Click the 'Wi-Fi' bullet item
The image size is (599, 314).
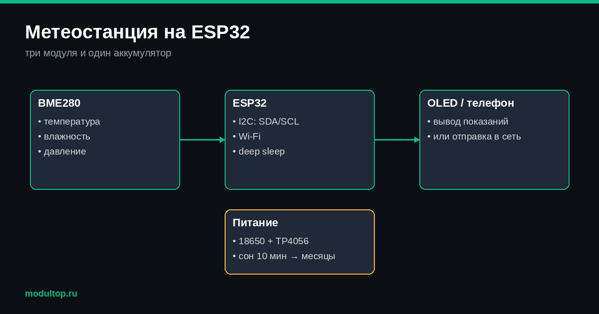(247, 137)
